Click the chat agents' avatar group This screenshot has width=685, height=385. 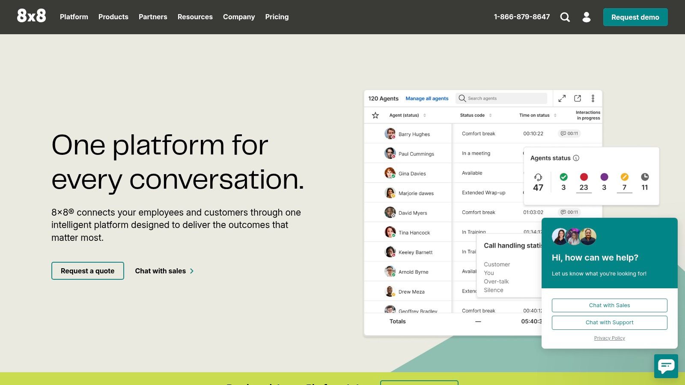pos(574,236)
